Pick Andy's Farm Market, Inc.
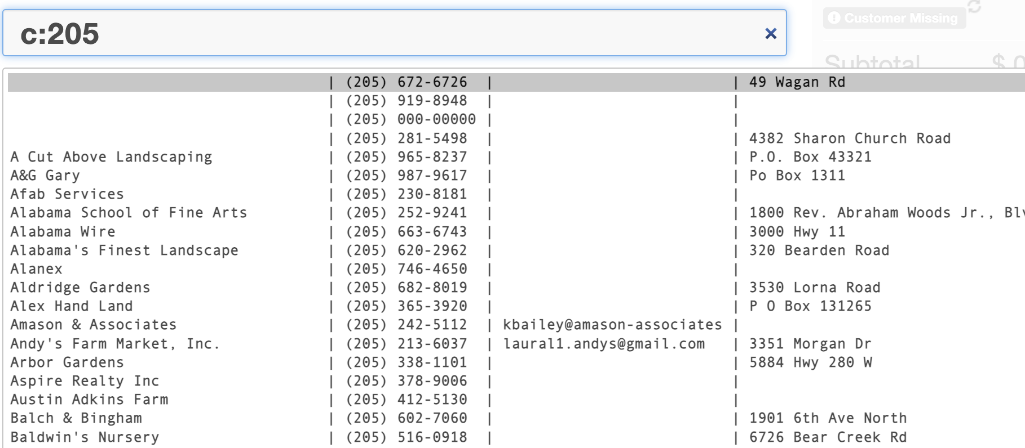Viewport: 1025px width, 448px height. pos(115,344)
